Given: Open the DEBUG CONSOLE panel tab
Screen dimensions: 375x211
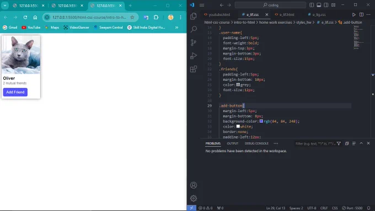Looking at the screenshot, I should coord(256,143).
